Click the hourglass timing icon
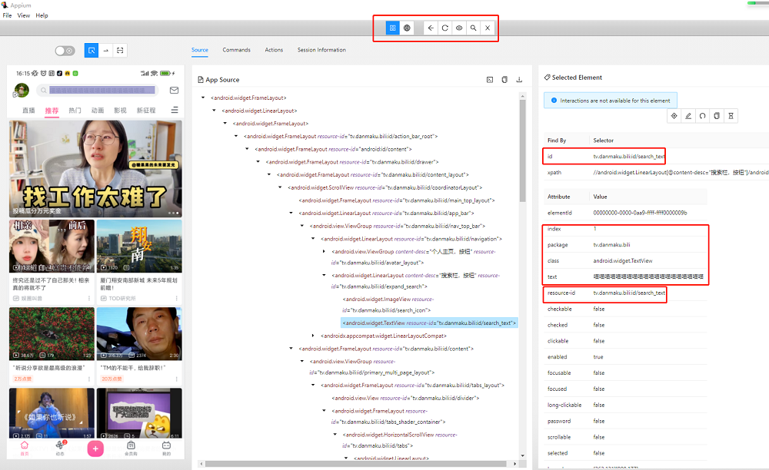The height and width of the screenshot is (470, 769). [x=731, y=116]
